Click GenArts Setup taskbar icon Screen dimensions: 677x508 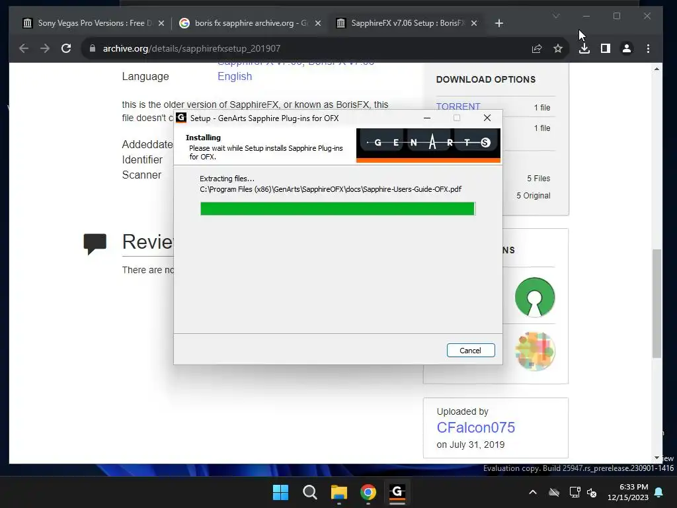(397, 492)
